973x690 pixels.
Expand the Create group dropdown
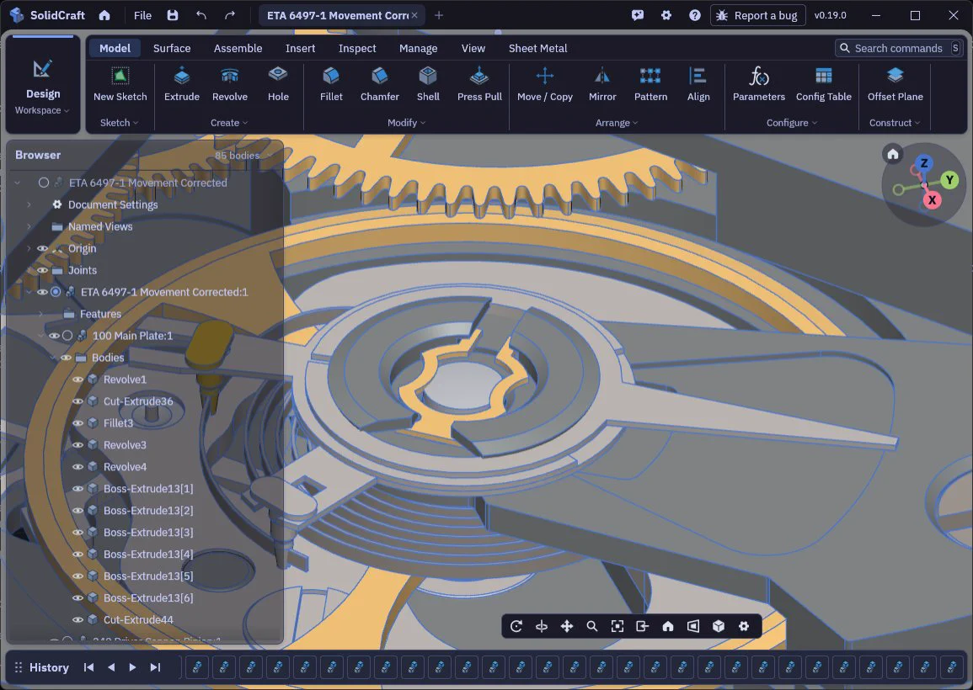click(229, 123)
